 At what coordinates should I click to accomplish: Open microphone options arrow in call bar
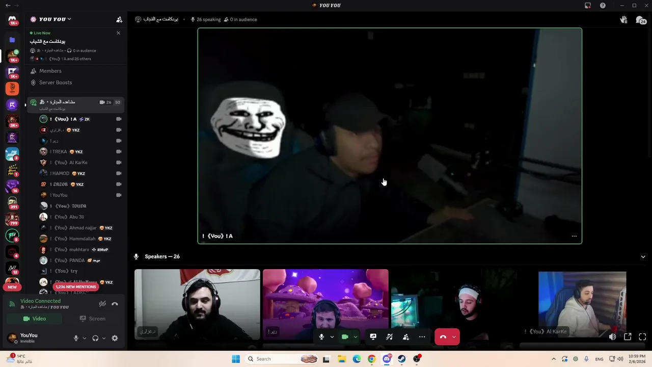tap(332, 337)
